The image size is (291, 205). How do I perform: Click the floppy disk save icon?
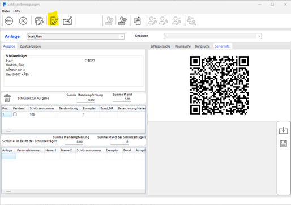283,144
